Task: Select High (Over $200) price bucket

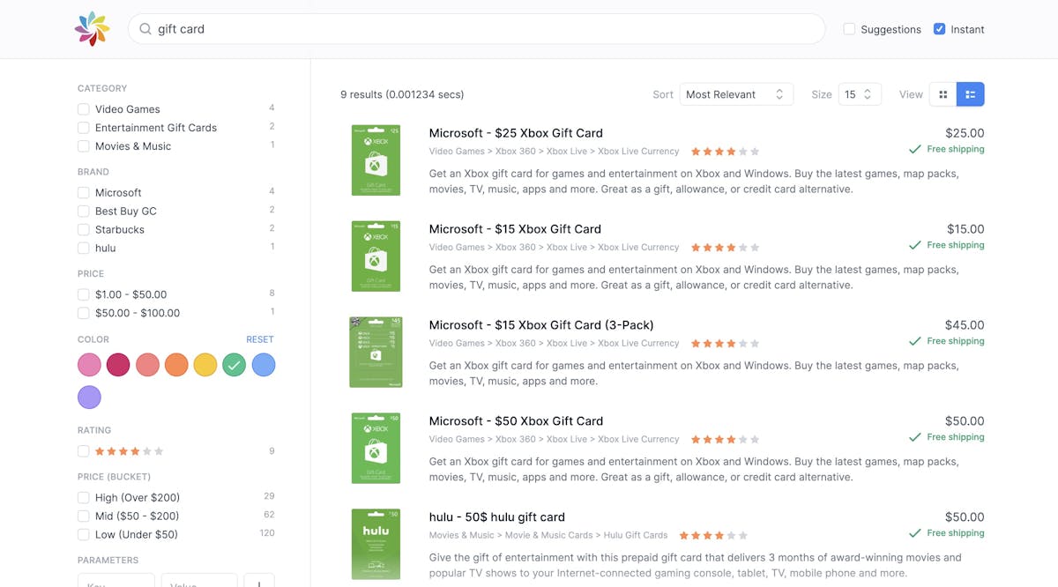Action: pyautogui.click(x=84, y=498)
